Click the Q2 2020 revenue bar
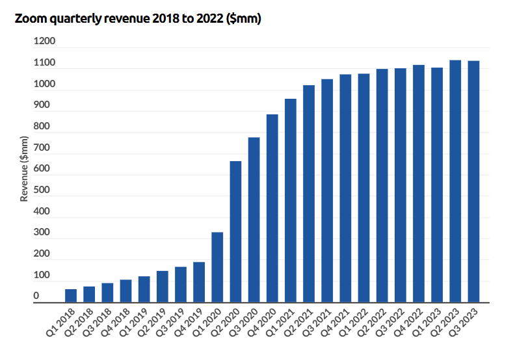The height and width of the screenshot is (347, 513). (x=236, y=231)
